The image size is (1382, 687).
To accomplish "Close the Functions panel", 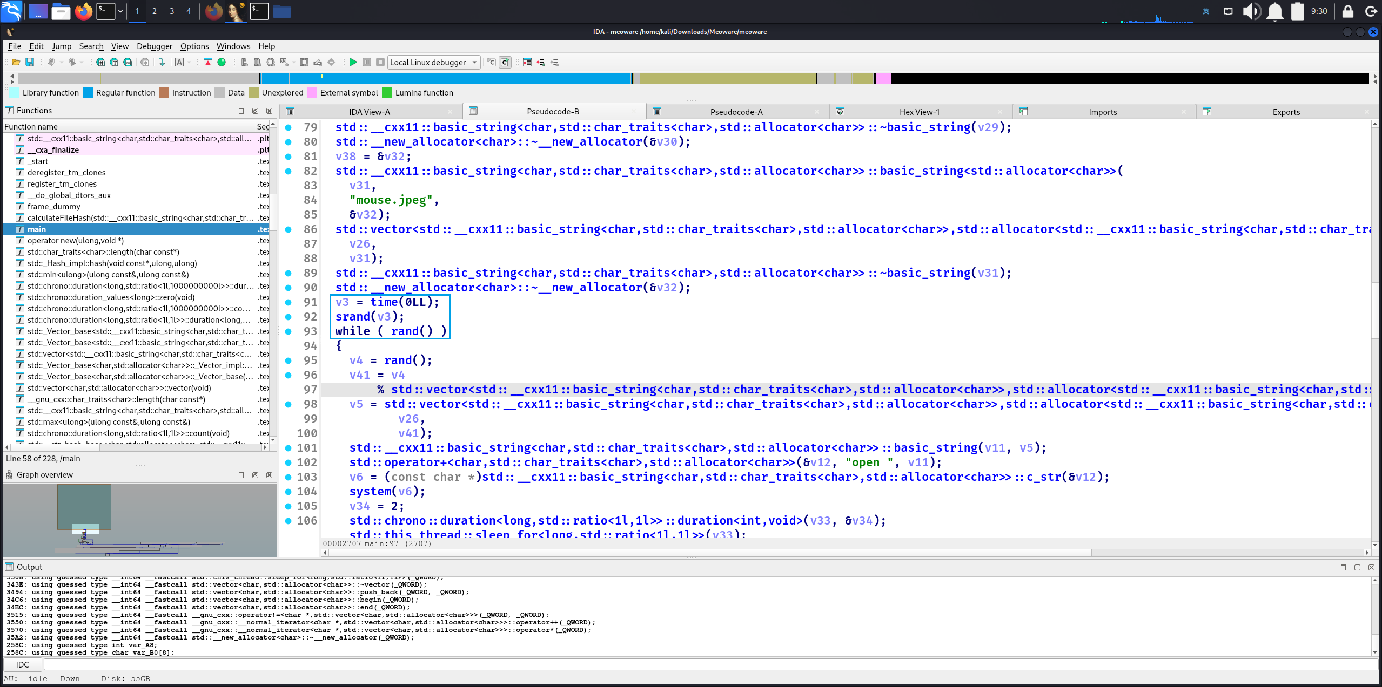I will pyautogui.click(x=269, y=111).
